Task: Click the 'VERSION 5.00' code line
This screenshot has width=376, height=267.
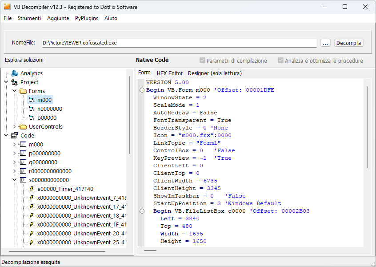Action: (168, 82)
